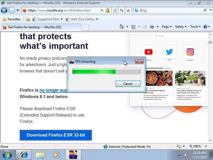Click 'Done' status bar text

[x=4, y=146]
